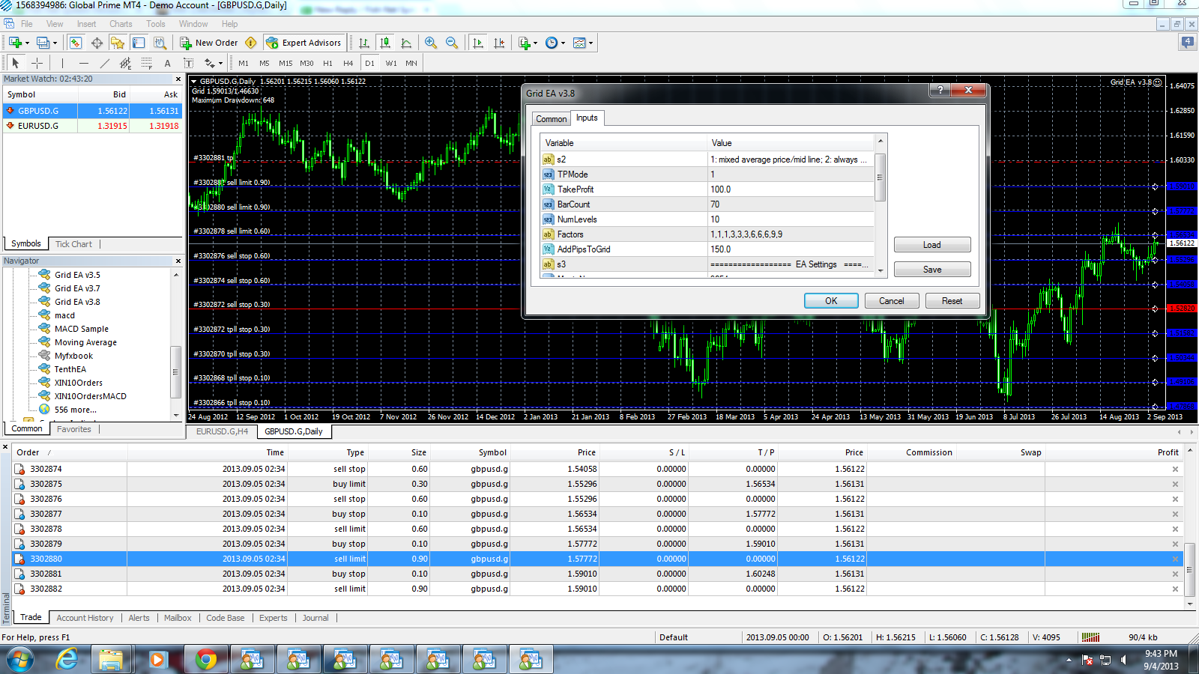1199x674 pixels.
Task: Switch chart to bar chart mode
Action: (364, 43)
